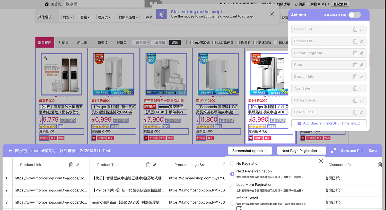Sort products by 價格
The image size is (386, 210).
tap(102, 43)
